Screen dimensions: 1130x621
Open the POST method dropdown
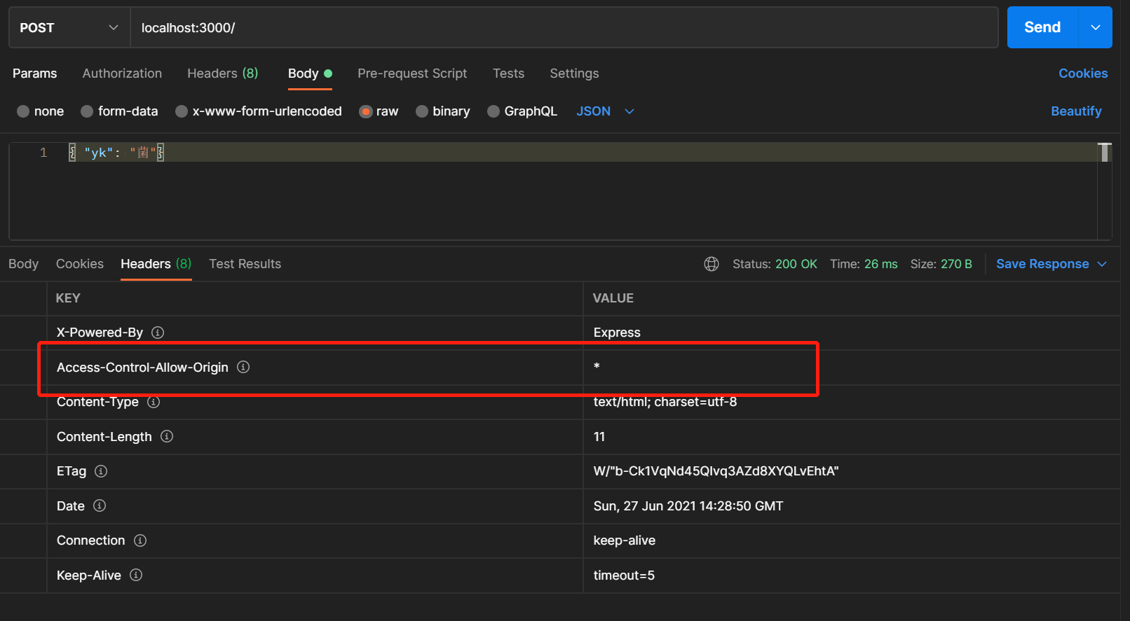tap(69, 28)
